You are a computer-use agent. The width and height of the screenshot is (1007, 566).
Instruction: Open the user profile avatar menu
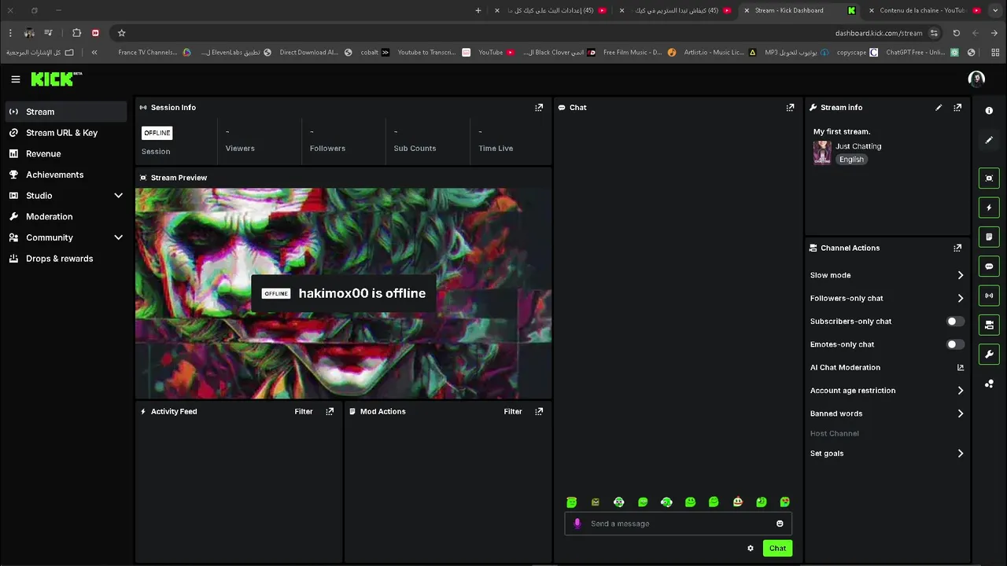click(976, 79)
